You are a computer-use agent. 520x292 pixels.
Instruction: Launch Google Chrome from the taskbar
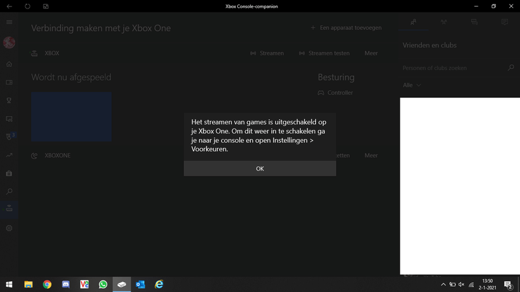coord(47,284)
